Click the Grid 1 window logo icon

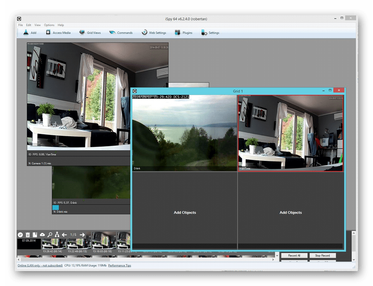pos(135,91)
